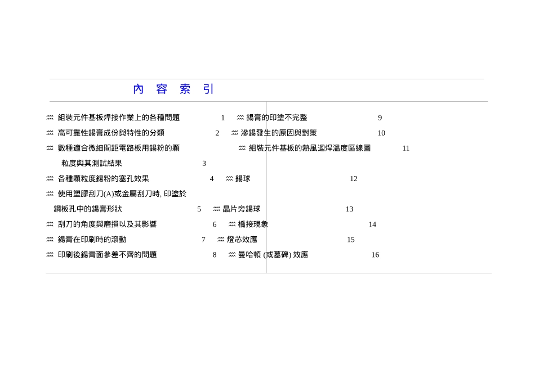
Task: Click the wave bullet before 錫膏的印塗不完整
Action: [x=240, y=117]
